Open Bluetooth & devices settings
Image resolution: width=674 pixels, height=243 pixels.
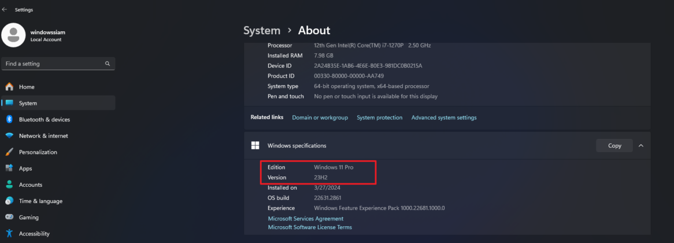pos(58,120)
